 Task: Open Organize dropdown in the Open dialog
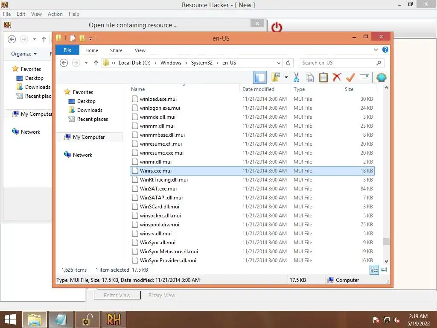24,53
